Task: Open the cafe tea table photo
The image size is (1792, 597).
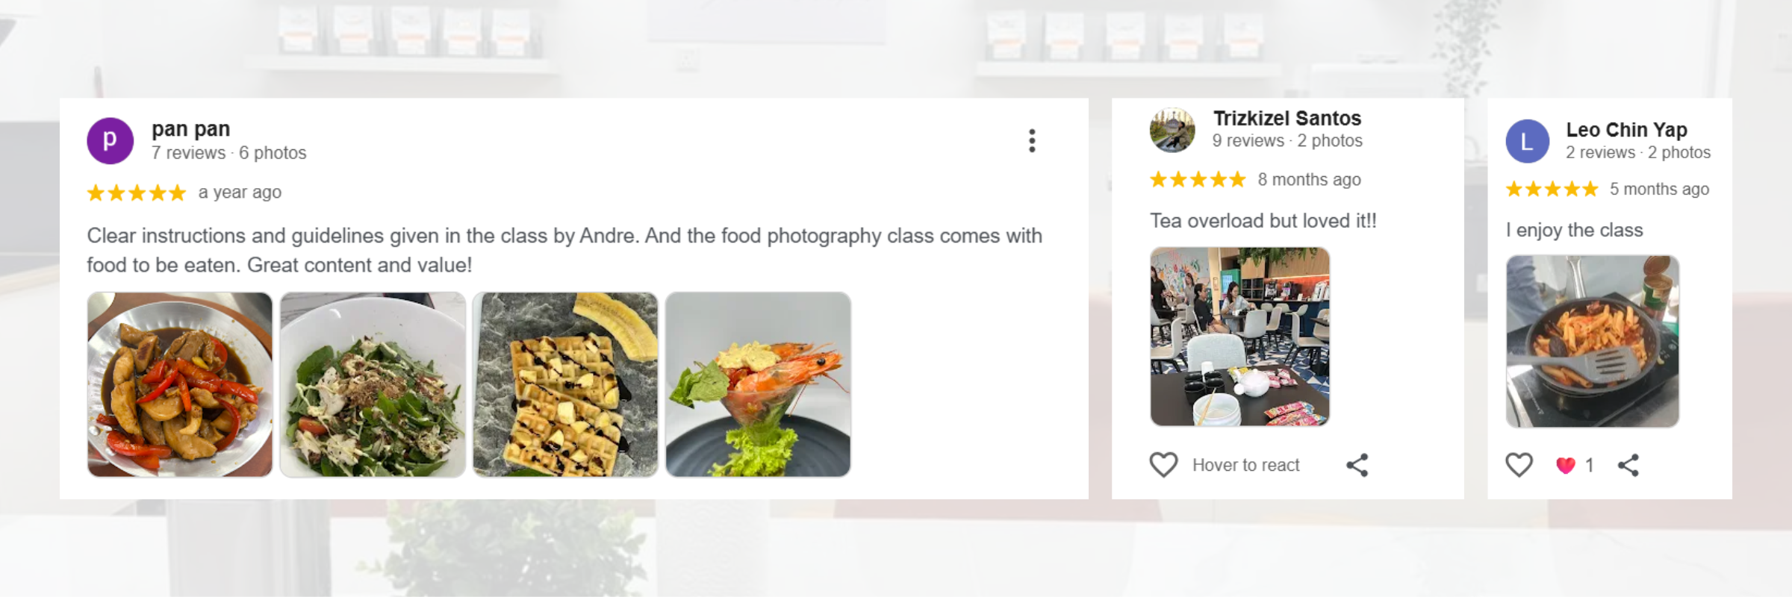Action: [1240, 337]
